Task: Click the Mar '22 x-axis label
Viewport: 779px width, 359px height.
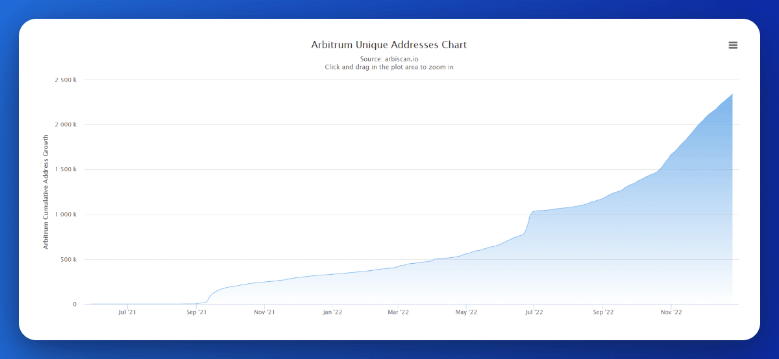Action: point(399,312)
